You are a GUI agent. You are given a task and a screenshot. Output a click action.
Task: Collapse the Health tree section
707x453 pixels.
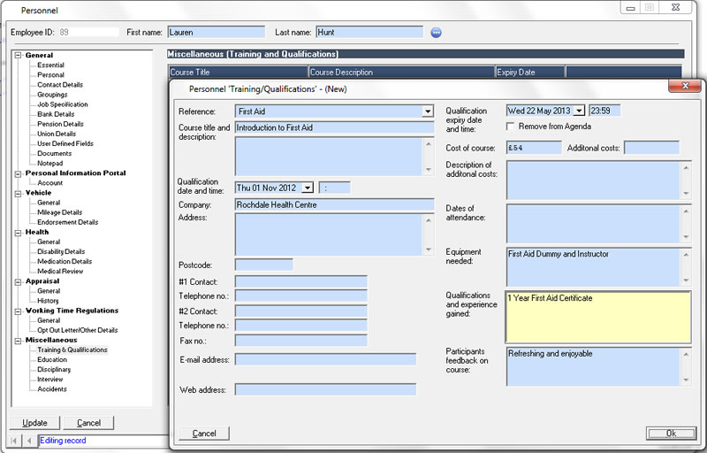17,233
